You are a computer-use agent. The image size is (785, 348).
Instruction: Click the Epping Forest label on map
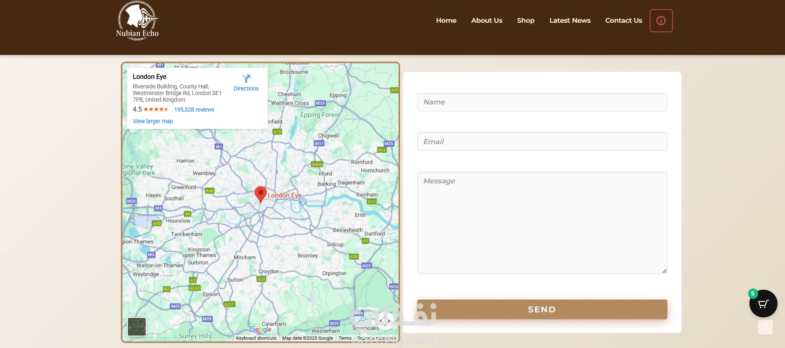320,115
